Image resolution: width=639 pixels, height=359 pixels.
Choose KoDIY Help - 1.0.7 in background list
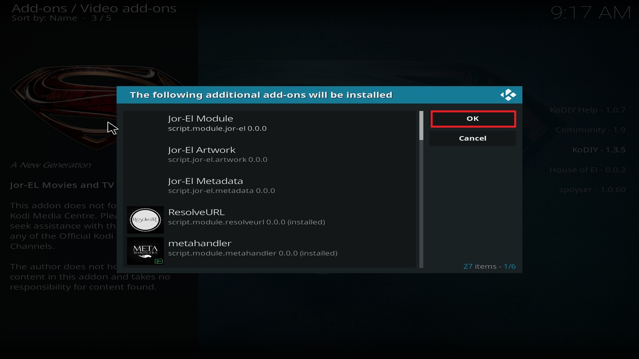pos(588,110)
